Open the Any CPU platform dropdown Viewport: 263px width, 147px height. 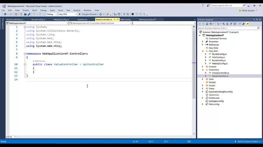click(76, 14)
